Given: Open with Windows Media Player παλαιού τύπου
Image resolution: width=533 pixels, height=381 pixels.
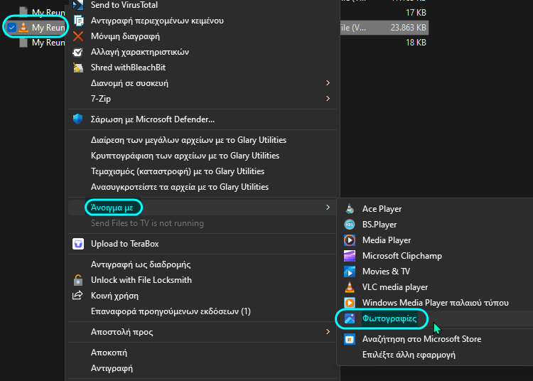Looking at the screenshot, I should pyautogui.click(x=436, y=303).
